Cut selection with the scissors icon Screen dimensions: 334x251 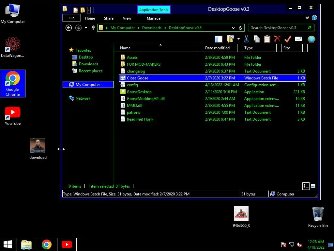[247, 39]
